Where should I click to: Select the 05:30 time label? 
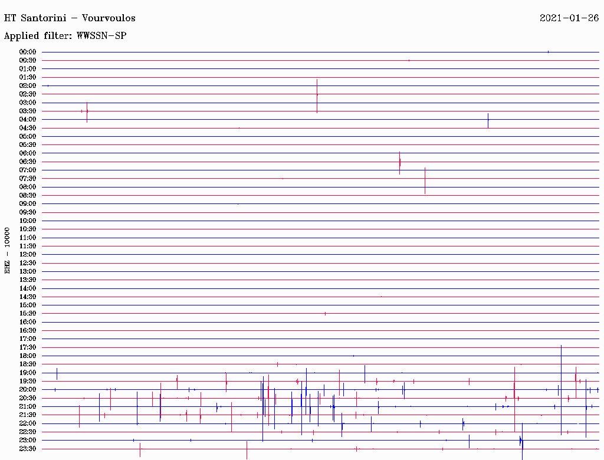pyautogui.click(x=28, y=144)
